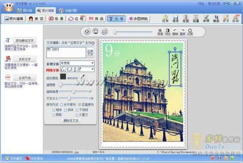Click the zoom slider handle above canvas

click(115, 32)
